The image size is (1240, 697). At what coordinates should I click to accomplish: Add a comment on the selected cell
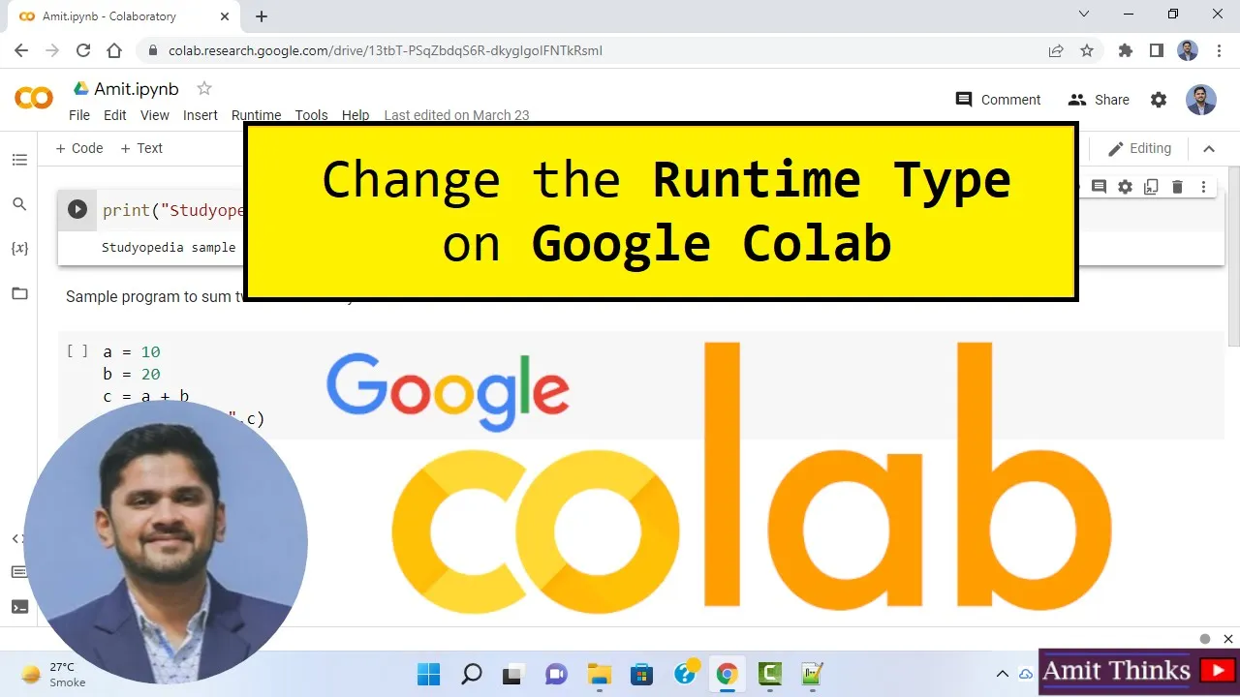1099,187
